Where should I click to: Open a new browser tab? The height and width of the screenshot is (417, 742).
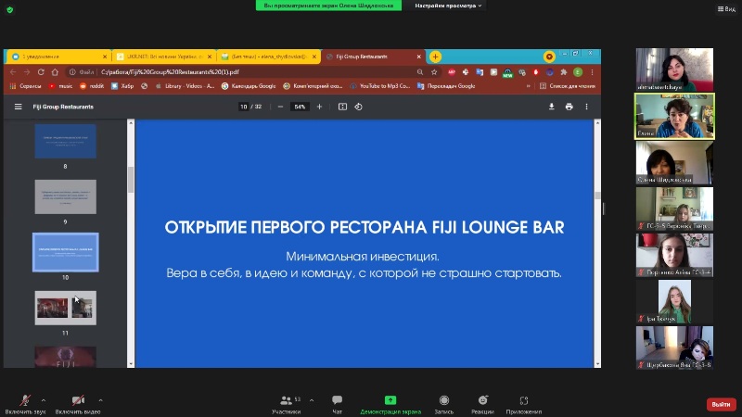point(435,57)
